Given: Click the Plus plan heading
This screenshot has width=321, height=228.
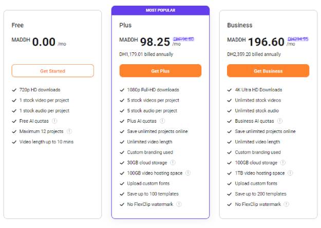Looking at the screenshot, I should tap(125, 25).
